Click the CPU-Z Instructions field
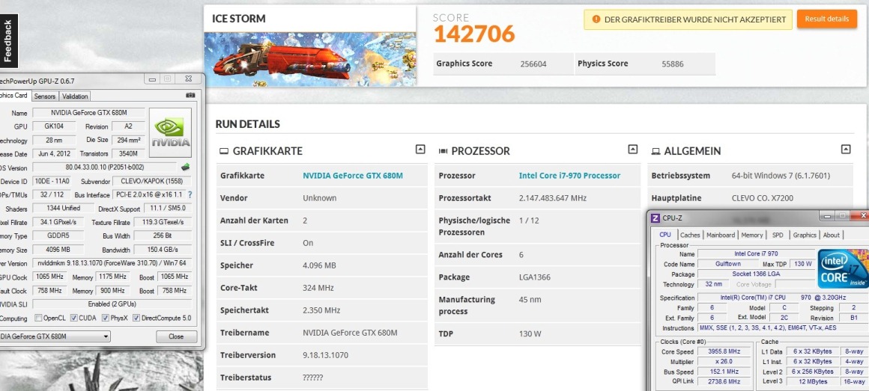869x391 pixels. coord(783,328)
